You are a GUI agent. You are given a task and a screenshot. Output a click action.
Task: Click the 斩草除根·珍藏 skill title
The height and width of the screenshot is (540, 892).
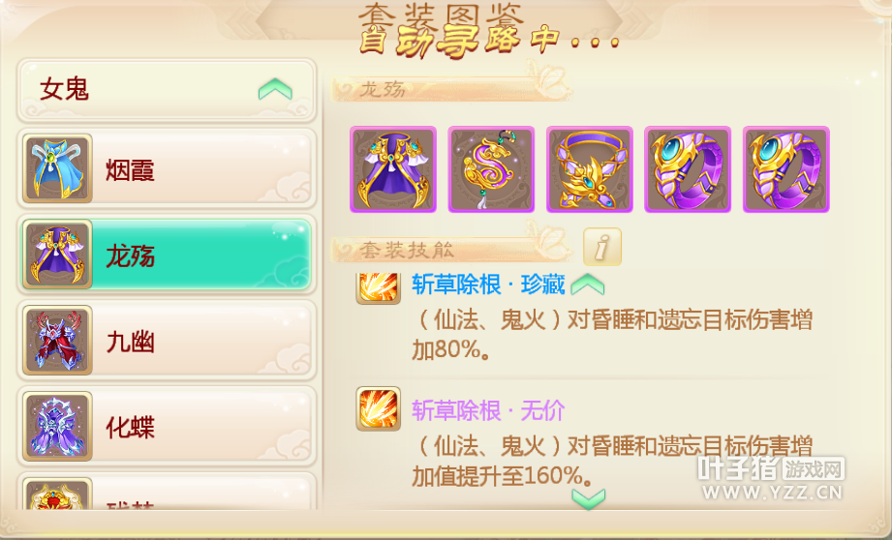(488, 285)
